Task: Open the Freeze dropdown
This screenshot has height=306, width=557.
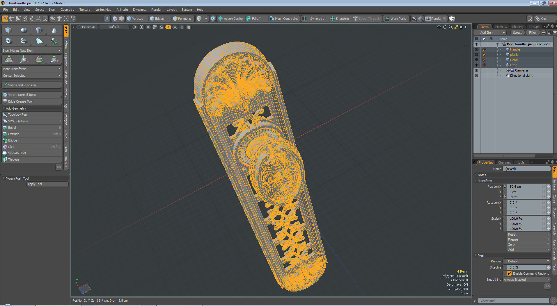Action: [x=528, y=239]
